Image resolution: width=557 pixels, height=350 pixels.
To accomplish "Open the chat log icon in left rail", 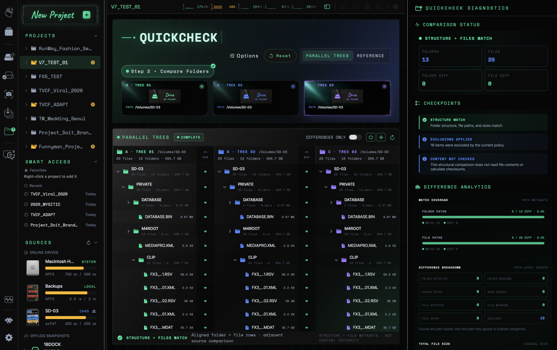I will 9,155.
